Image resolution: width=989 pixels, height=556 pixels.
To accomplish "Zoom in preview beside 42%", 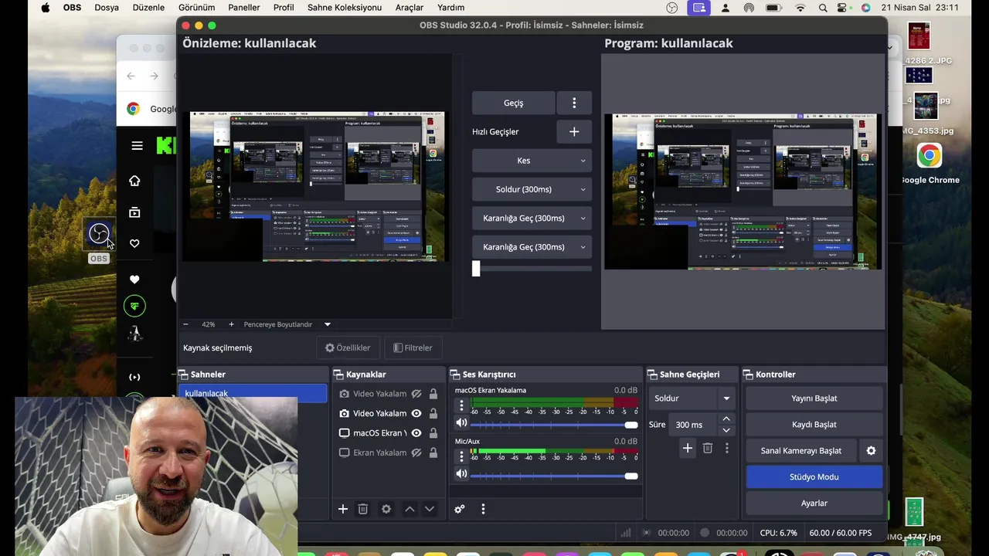I will point(231,324).
